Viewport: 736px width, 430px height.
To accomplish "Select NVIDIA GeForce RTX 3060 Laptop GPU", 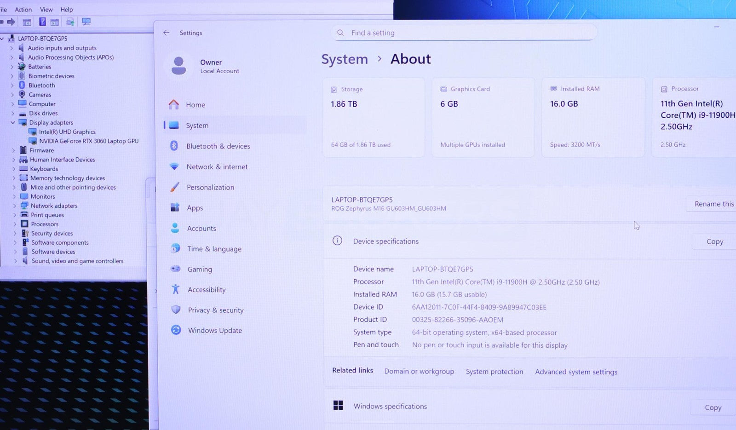I will (88, 141).
